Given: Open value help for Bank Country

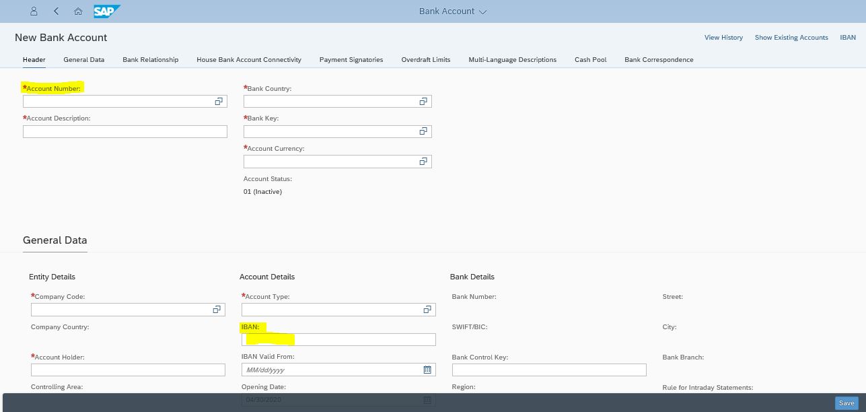Looking at the screenshot, I should click(423, 102).
